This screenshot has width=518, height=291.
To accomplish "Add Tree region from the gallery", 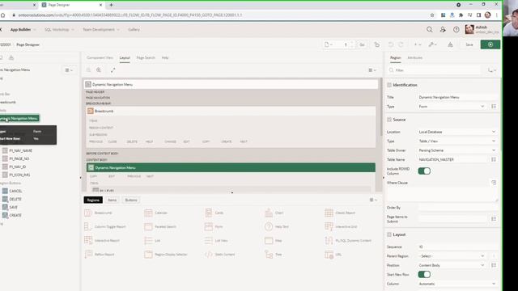I will 274,255.
